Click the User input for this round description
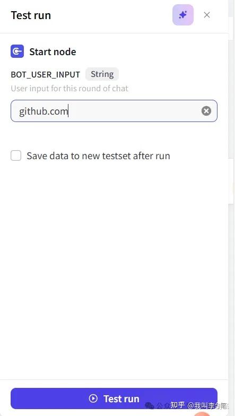The image size is (235, 416). (69, 88)
